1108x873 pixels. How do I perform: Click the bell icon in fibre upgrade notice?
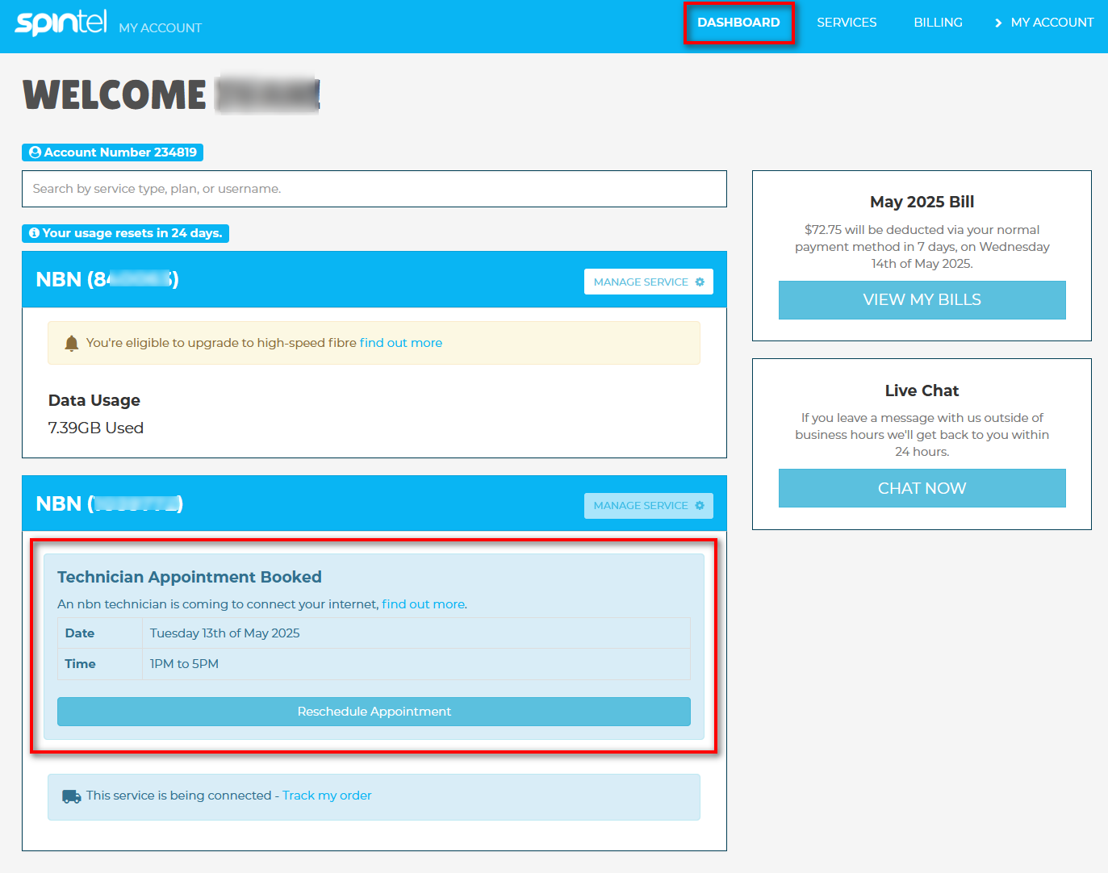click(71, 344)
